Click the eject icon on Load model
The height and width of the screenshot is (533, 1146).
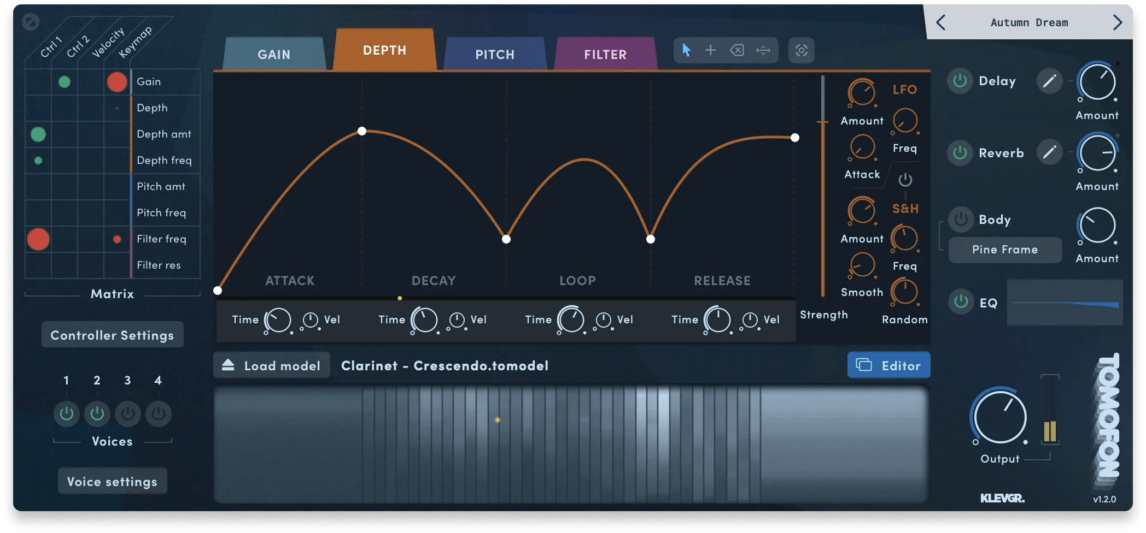(x=228, y=365)
